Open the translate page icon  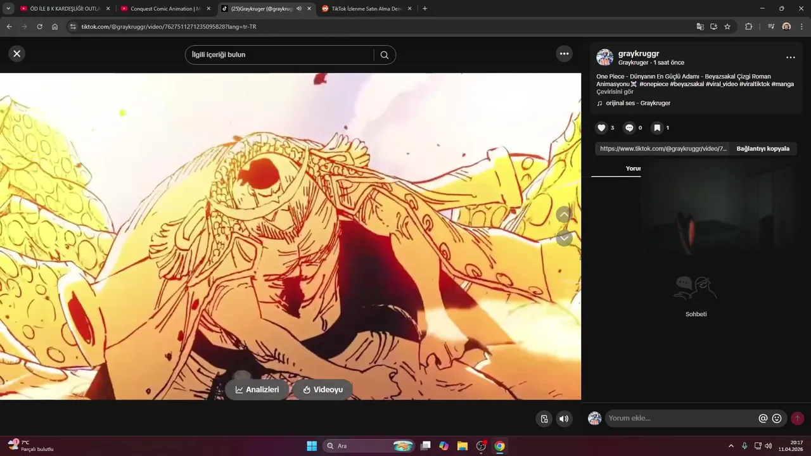coord(700,27)
